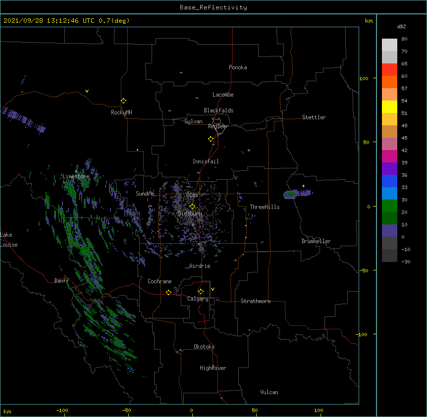Click the Olds city label
This screenshot has height=417, width=427.
tap(192, 195)
